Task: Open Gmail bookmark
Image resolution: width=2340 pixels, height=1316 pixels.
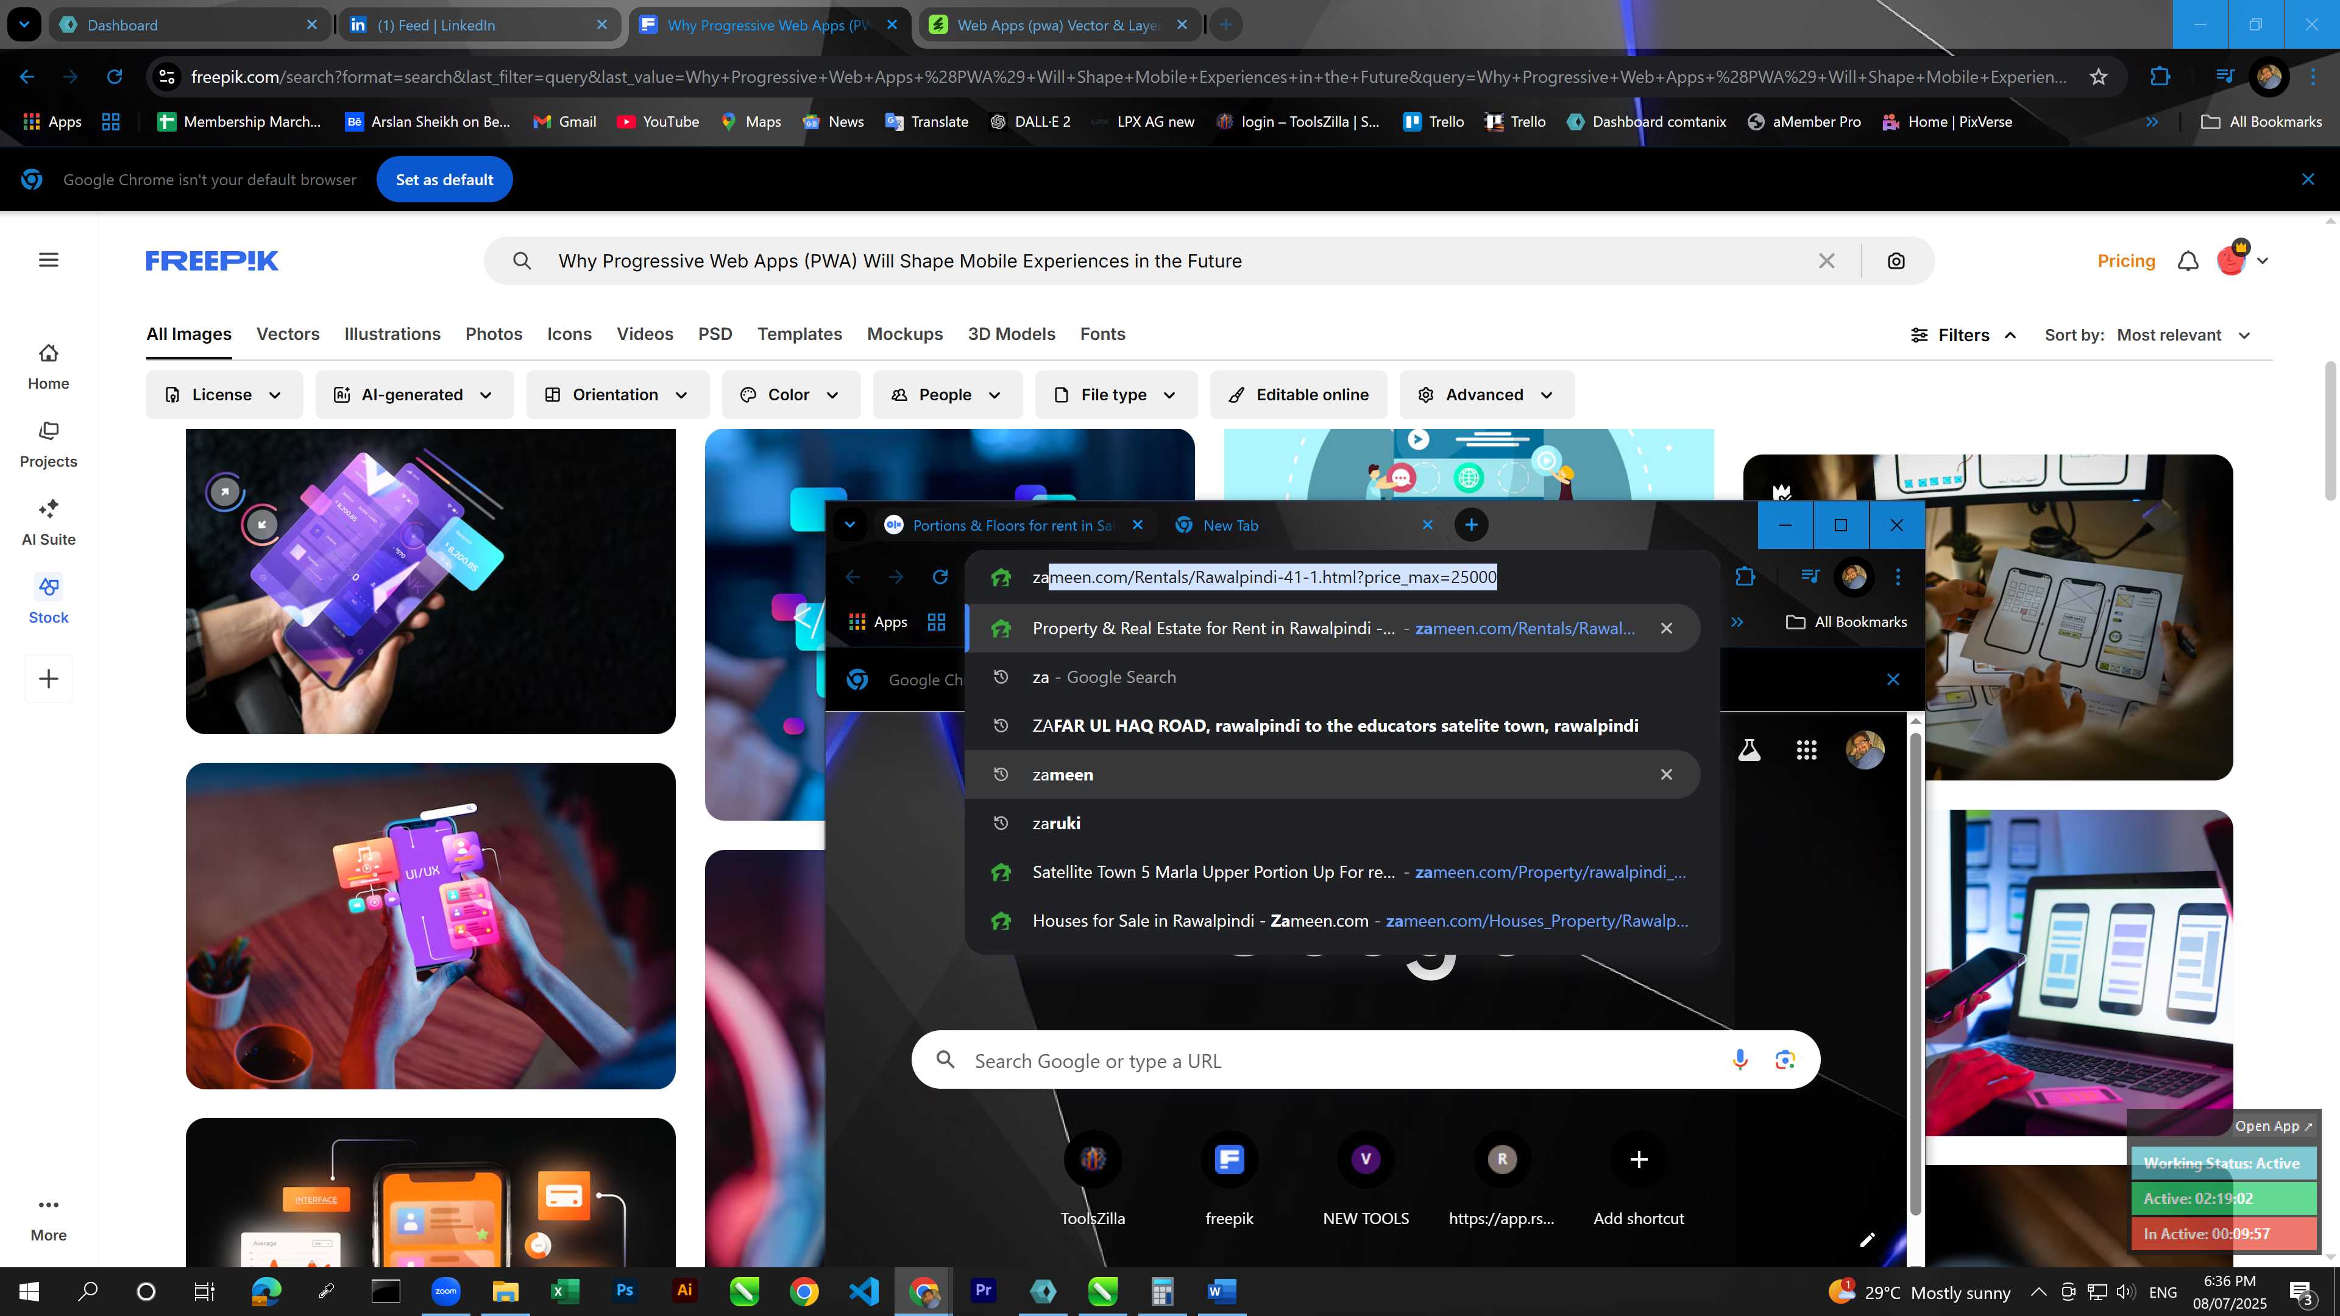Action: tap(564, 121)
